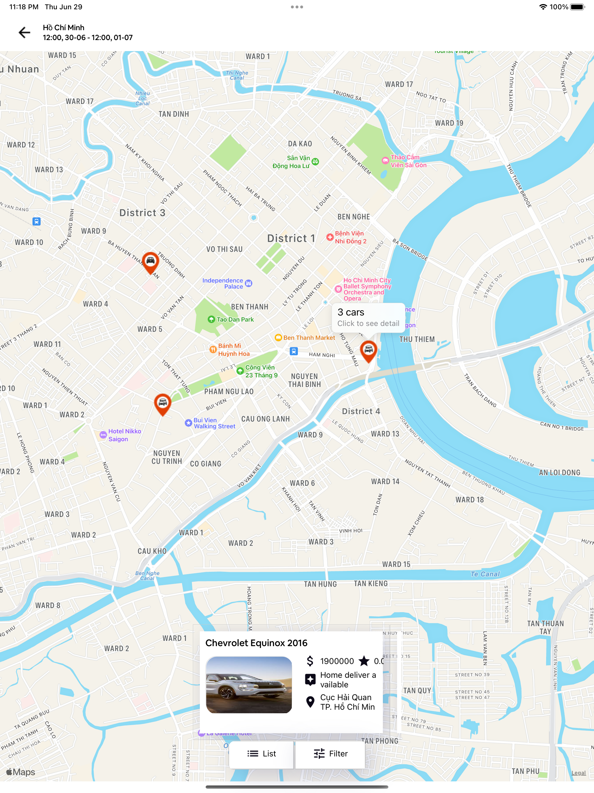Tap the car cluster pin by Ham Nghi
The height and width of the screenshot is (793, 594).
pyautogui.click(x=368, y=351)
